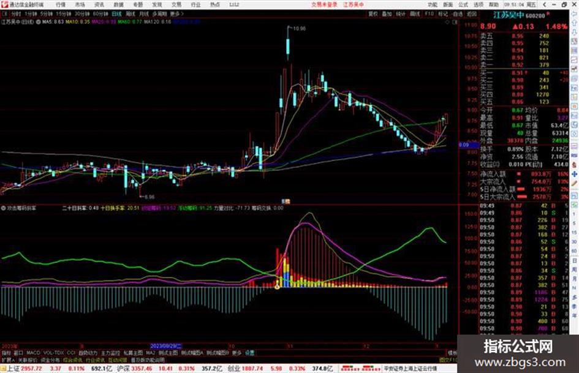The height and width of the screenshot is (373, 579).
Task: Open the 市场 menu
Action: point(80,4)
